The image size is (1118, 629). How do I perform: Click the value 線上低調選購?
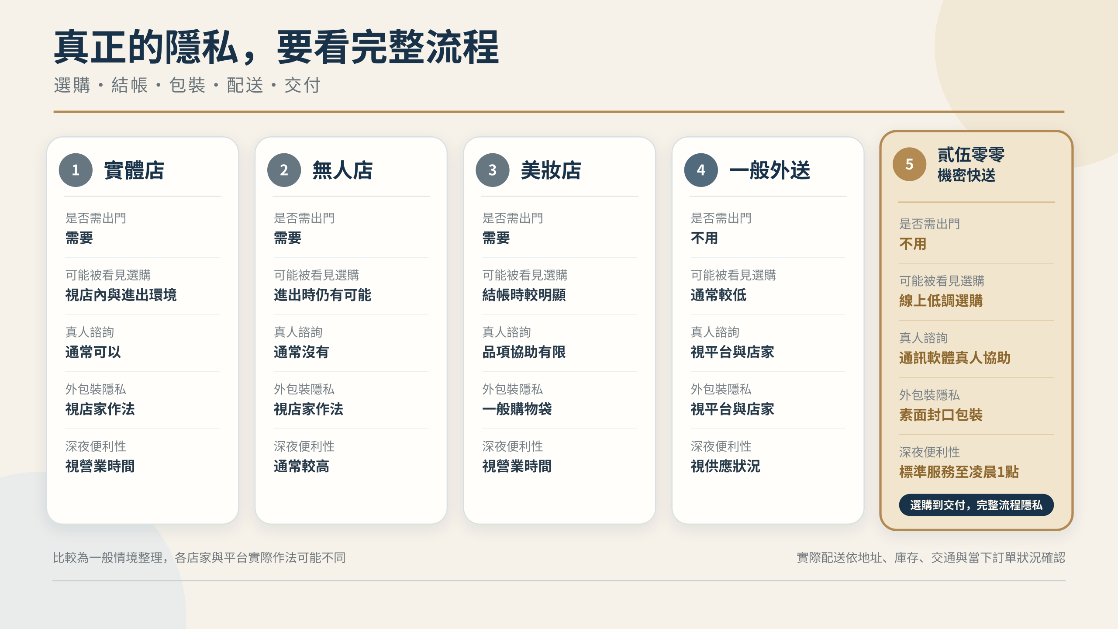[941, 301]
